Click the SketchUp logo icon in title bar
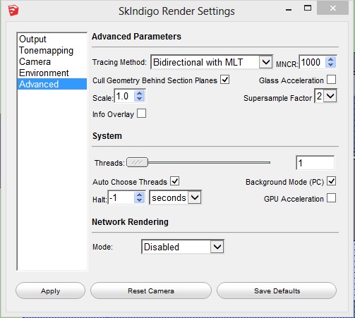The image size is (355, 318). [x=13, y=11]
